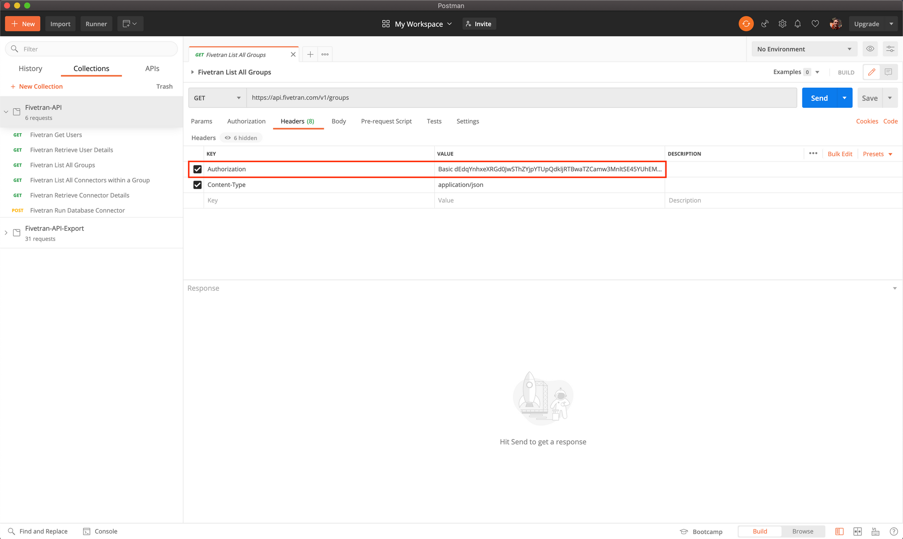Viewport: 903px width, 539px height.
Task: Open the Params tab
Action: [x=201, y=121]
